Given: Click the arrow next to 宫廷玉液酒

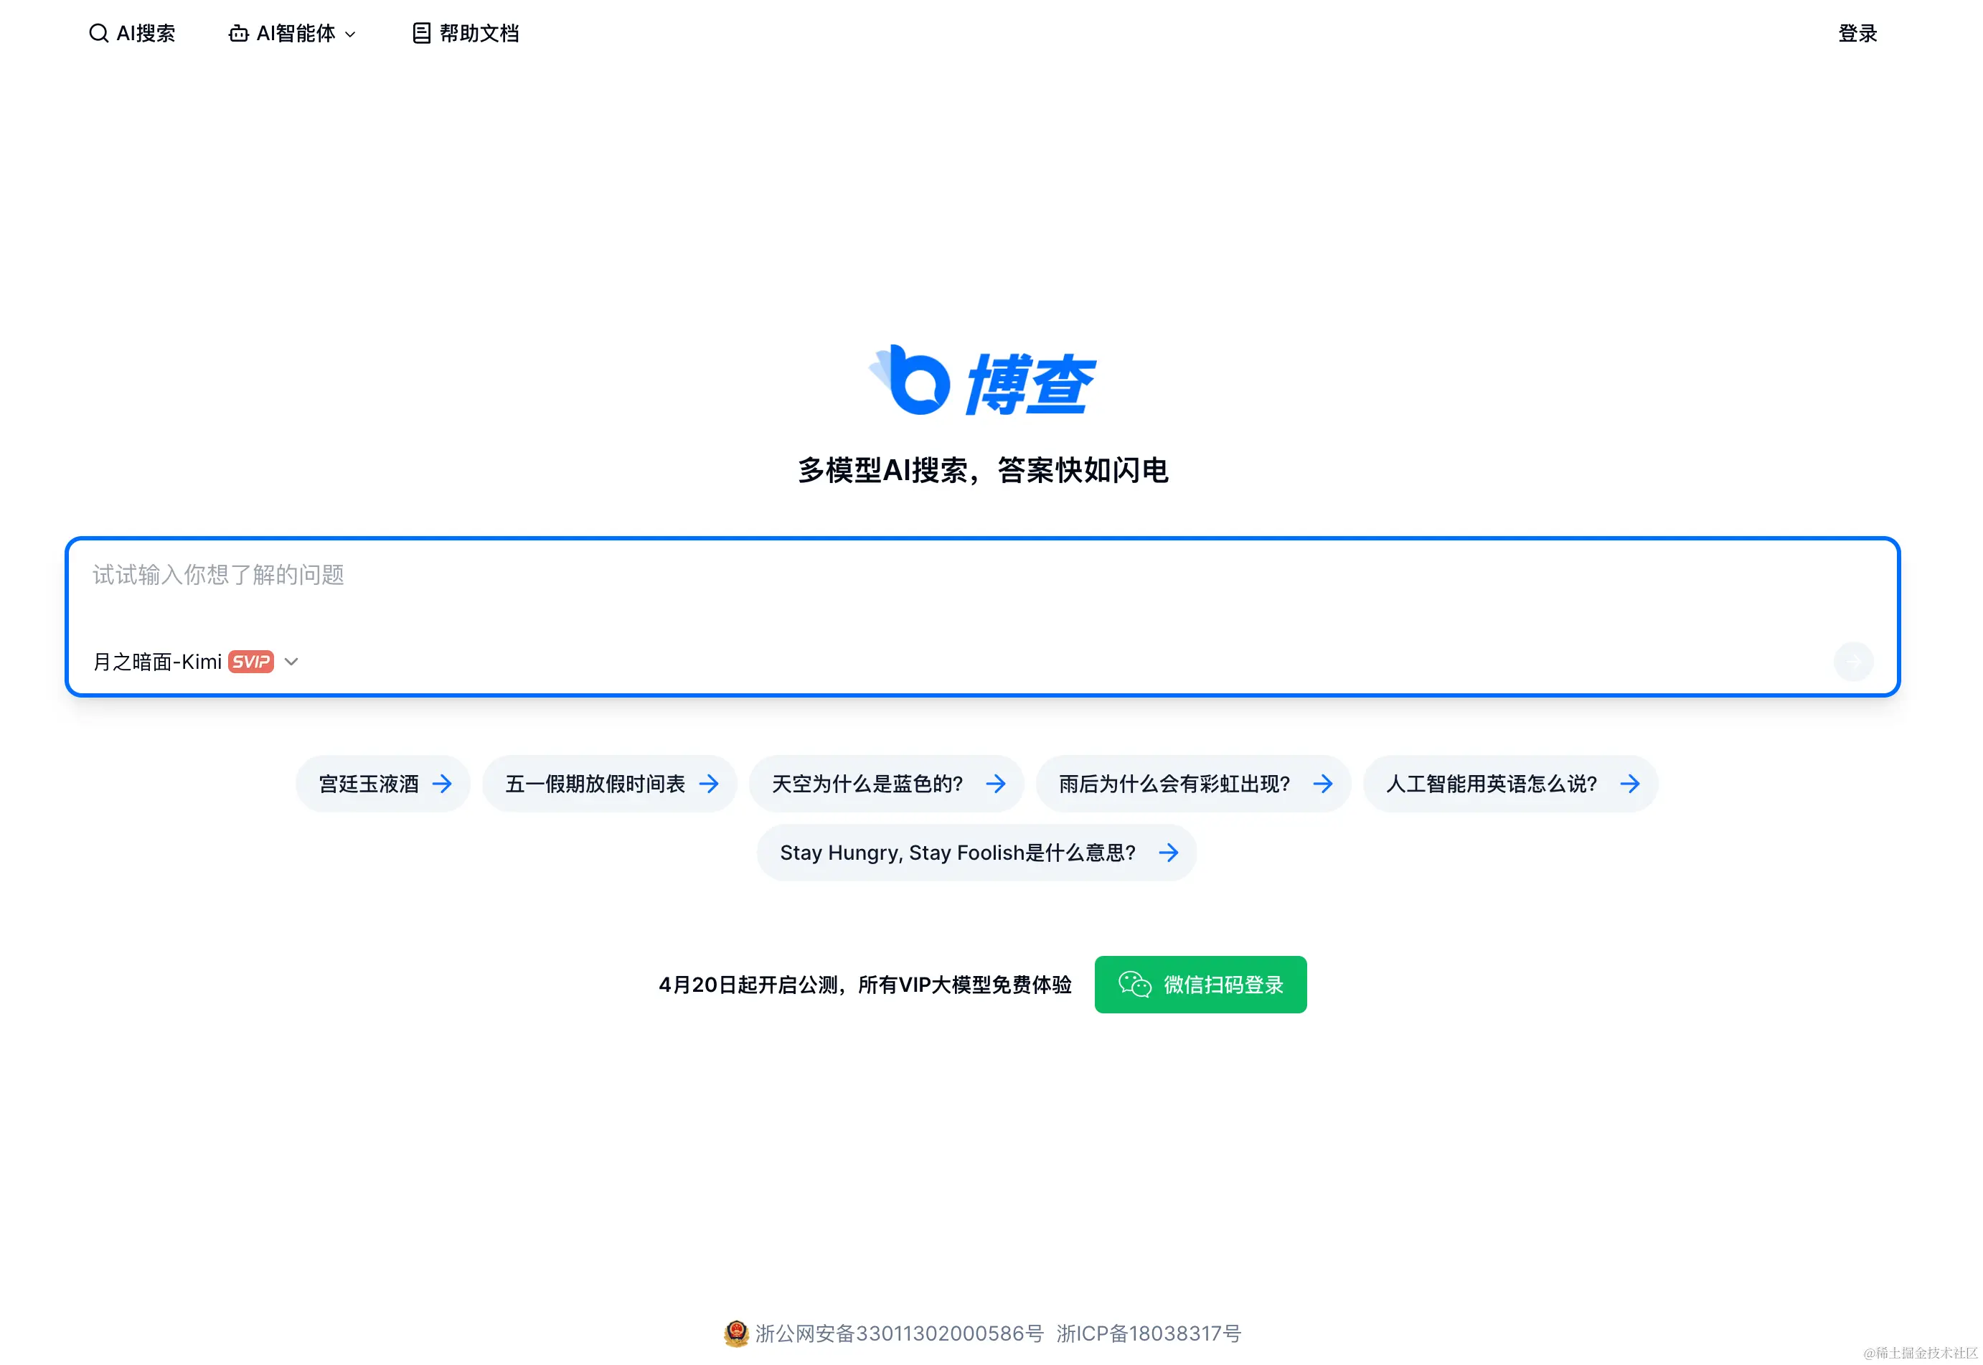Looking at the screenshot, I should 442,784.
